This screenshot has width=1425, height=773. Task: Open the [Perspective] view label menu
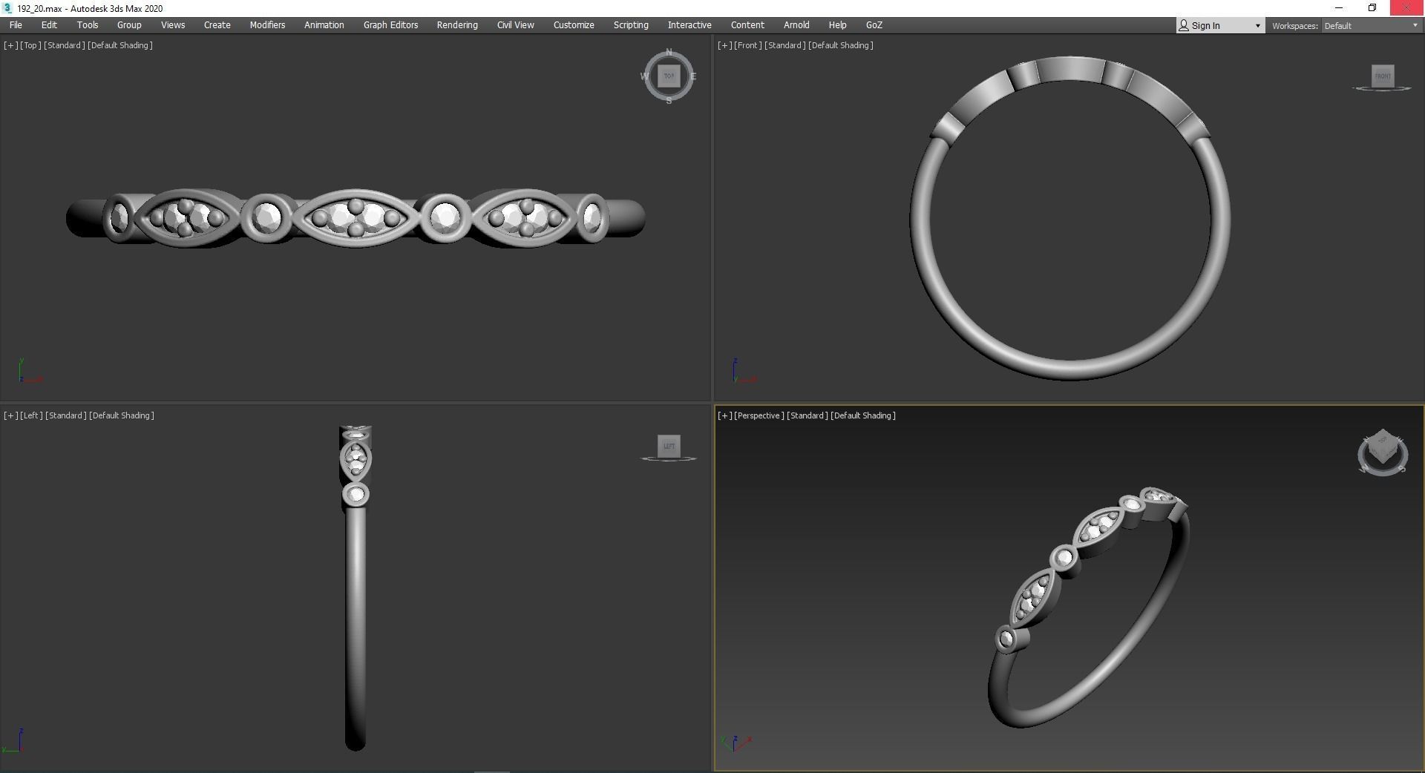click(759, 415)
